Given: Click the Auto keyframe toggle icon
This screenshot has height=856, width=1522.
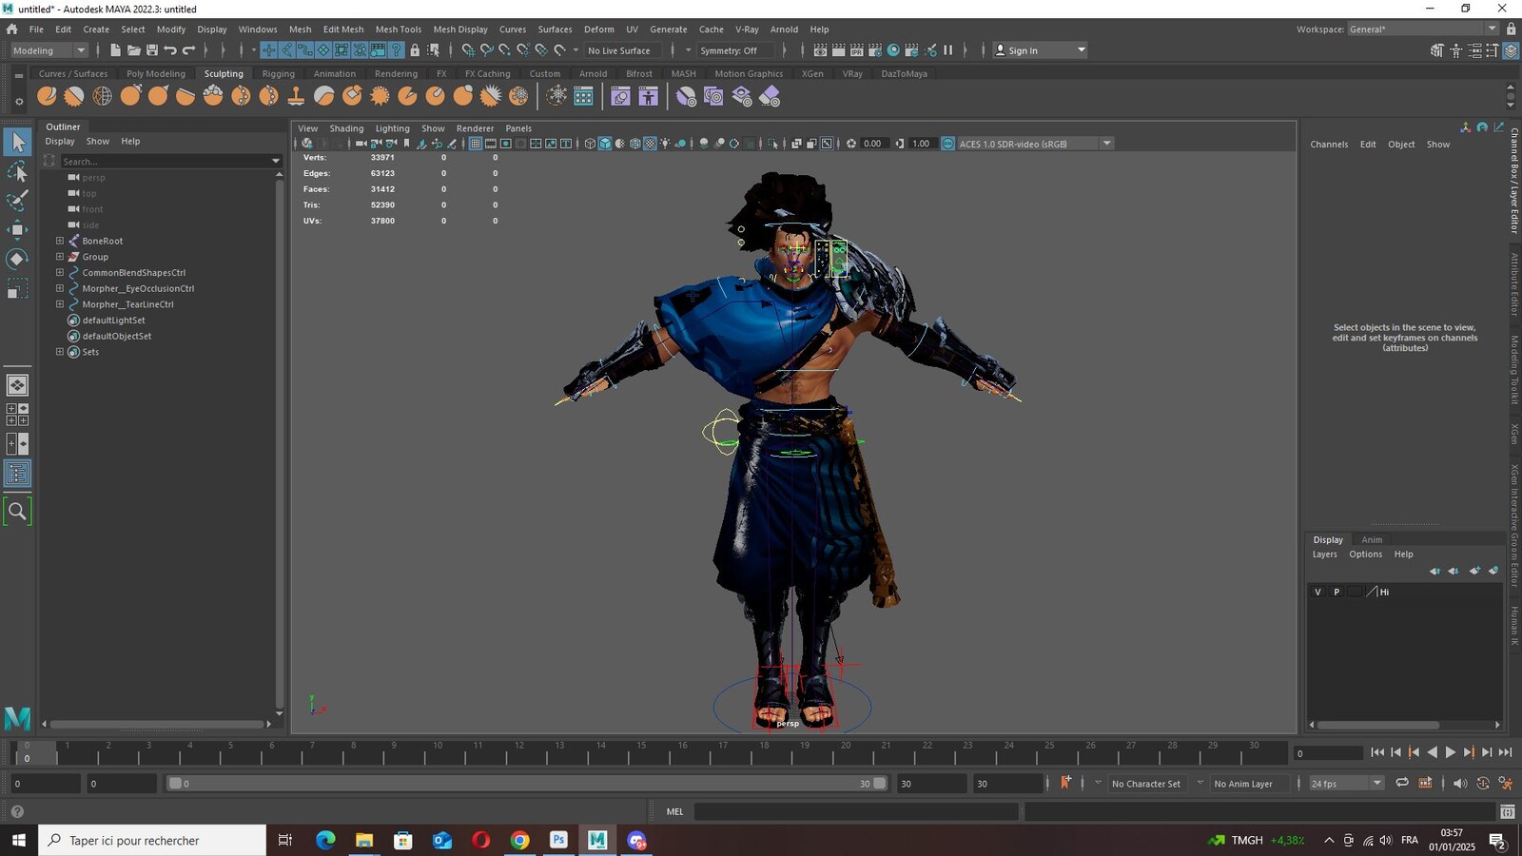Looking at the screenshot, I should click(1065, 783).
